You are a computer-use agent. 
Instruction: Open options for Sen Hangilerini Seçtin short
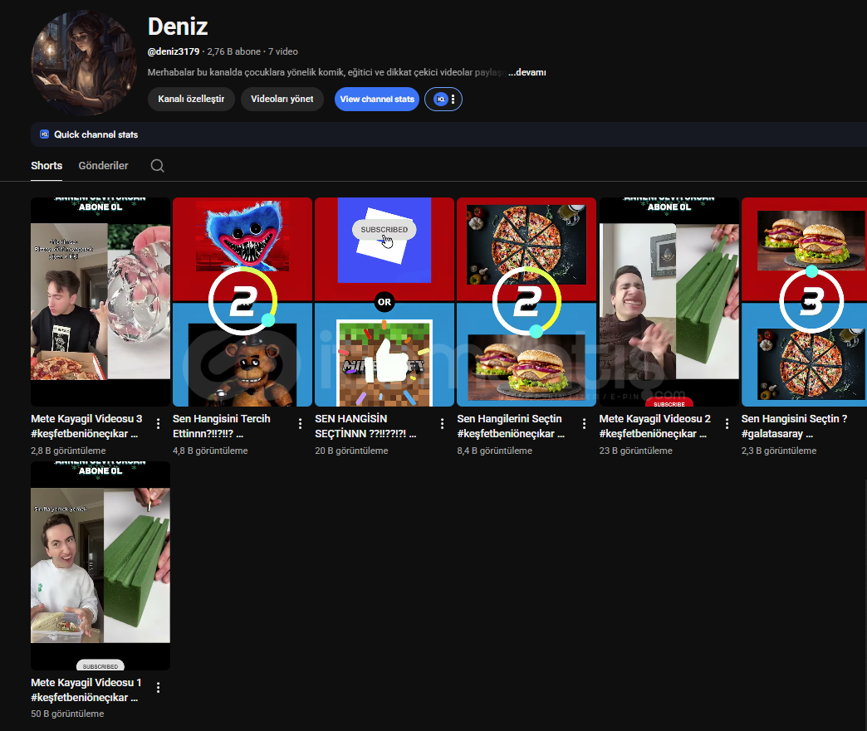(584, 424)
